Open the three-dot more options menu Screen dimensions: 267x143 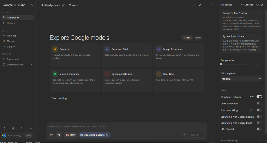click(212, 5)
